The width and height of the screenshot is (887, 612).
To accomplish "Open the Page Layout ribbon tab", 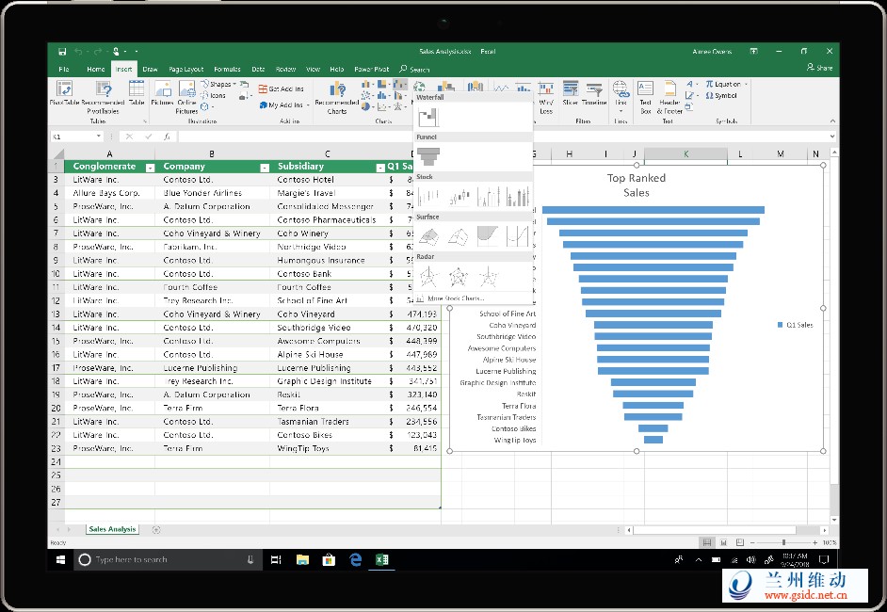I will pos(185,69).
